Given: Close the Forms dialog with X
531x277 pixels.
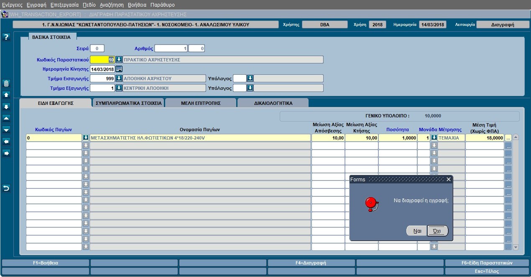Looking at the screenshot, I should click(x=449, y=179).
